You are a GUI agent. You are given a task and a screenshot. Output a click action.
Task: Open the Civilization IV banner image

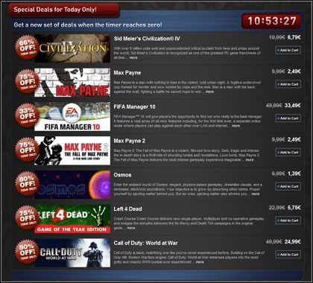click(72, 48)
